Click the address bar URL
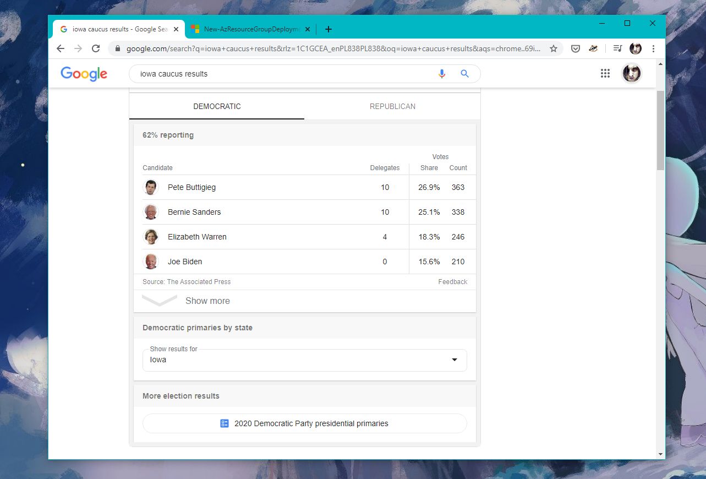 coord(333,48)
